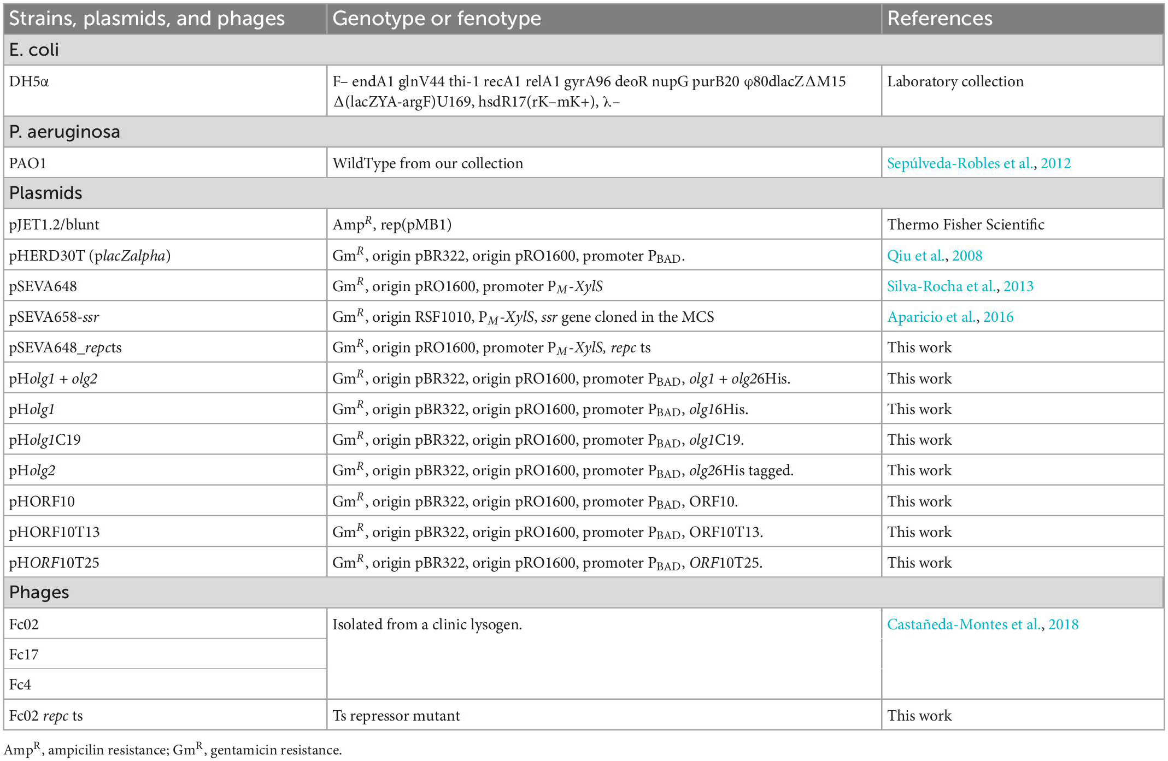Screen dimensions: 1168x761
Task: Select the pJET1.2/blunt plasmid name
Action: pyautogui.click(x=54, y=225)
